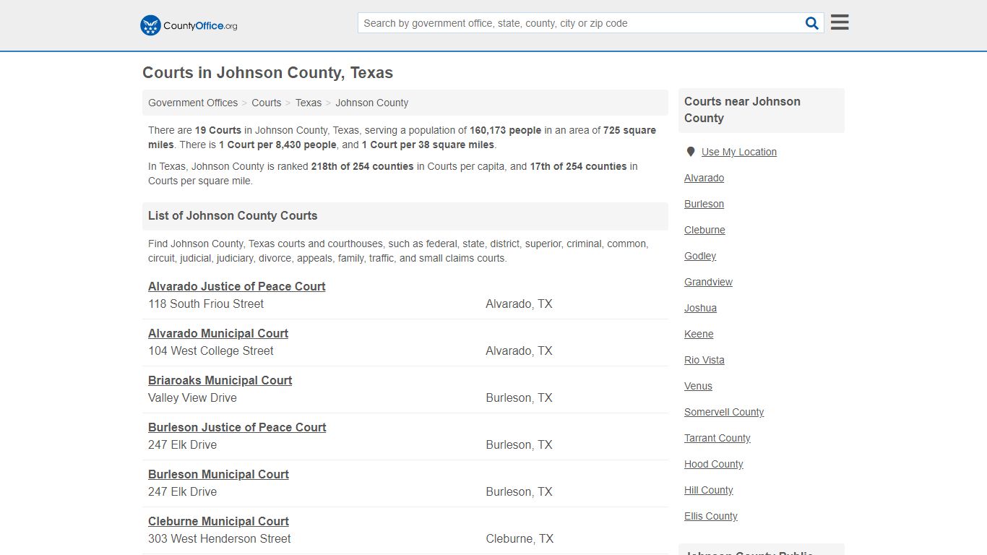Click Cleburne Municipal Court listing
The height and width of the screenshot is (555, 987).
pos(218,521)
